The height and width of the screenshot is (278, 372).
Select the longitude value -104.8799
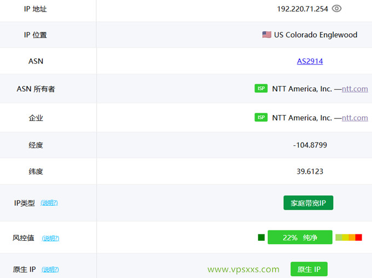coord(310,145)
